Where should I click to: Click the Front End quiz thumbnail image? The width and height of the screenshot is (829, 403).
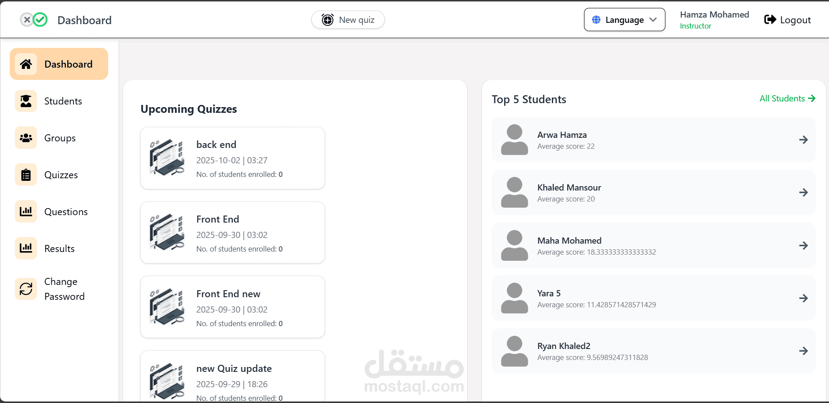pos(167,233)
